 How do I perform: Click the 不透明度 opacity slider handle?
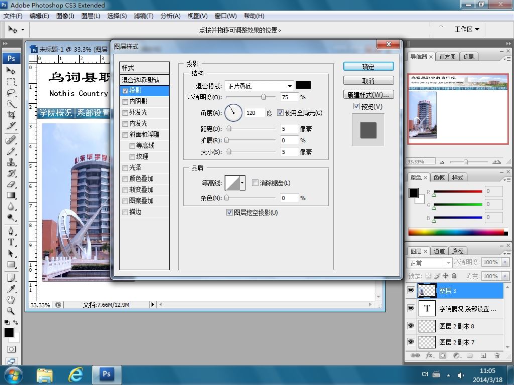(x=264, y=97)
